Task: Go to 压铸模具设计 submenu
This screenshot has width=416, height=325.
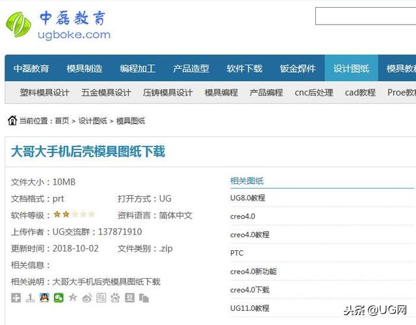Action: [168, 92]
